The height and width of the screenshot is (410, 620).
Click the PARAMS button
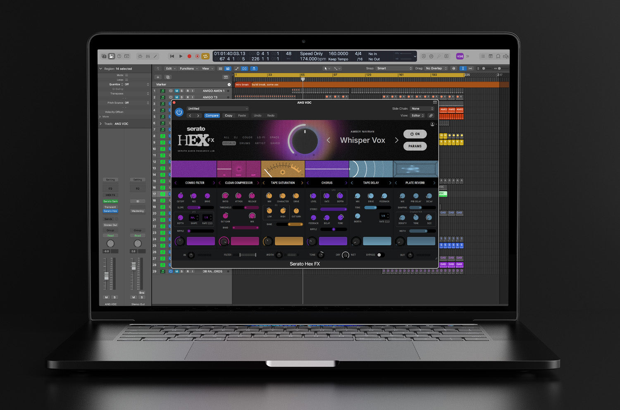tap(415, 146)
